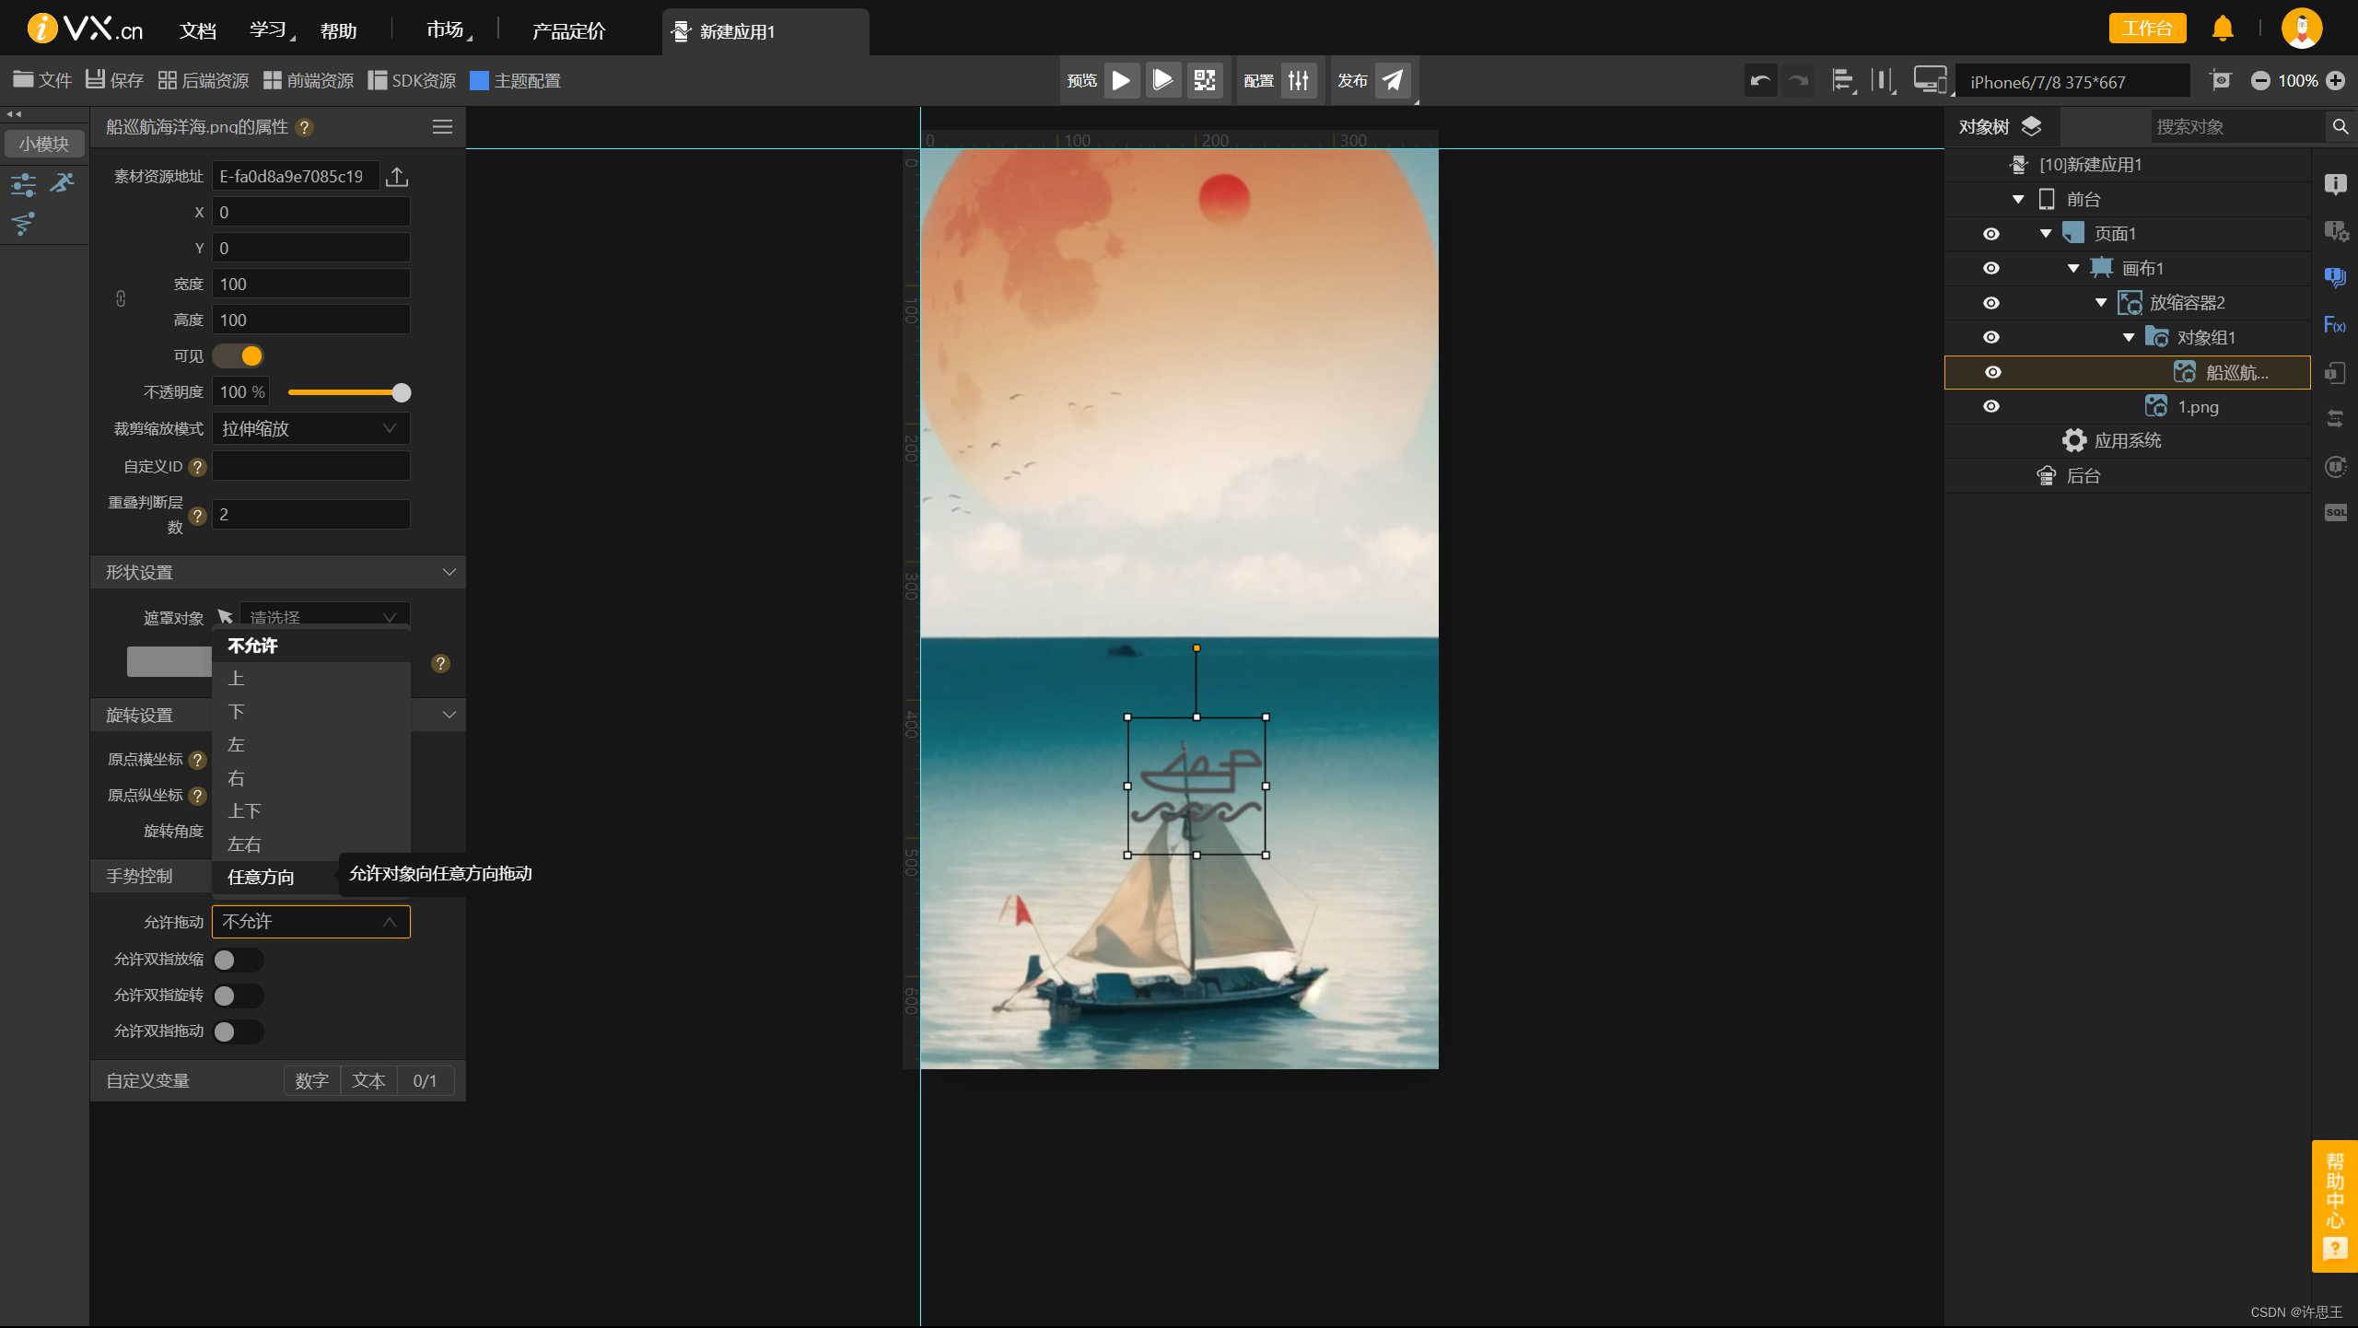Image resolution: width=2358 pixels, height=1328 pixels.
Task: Toggle the 可见 visibility switch
Action: pyautogui.click(x=239, y=356)
